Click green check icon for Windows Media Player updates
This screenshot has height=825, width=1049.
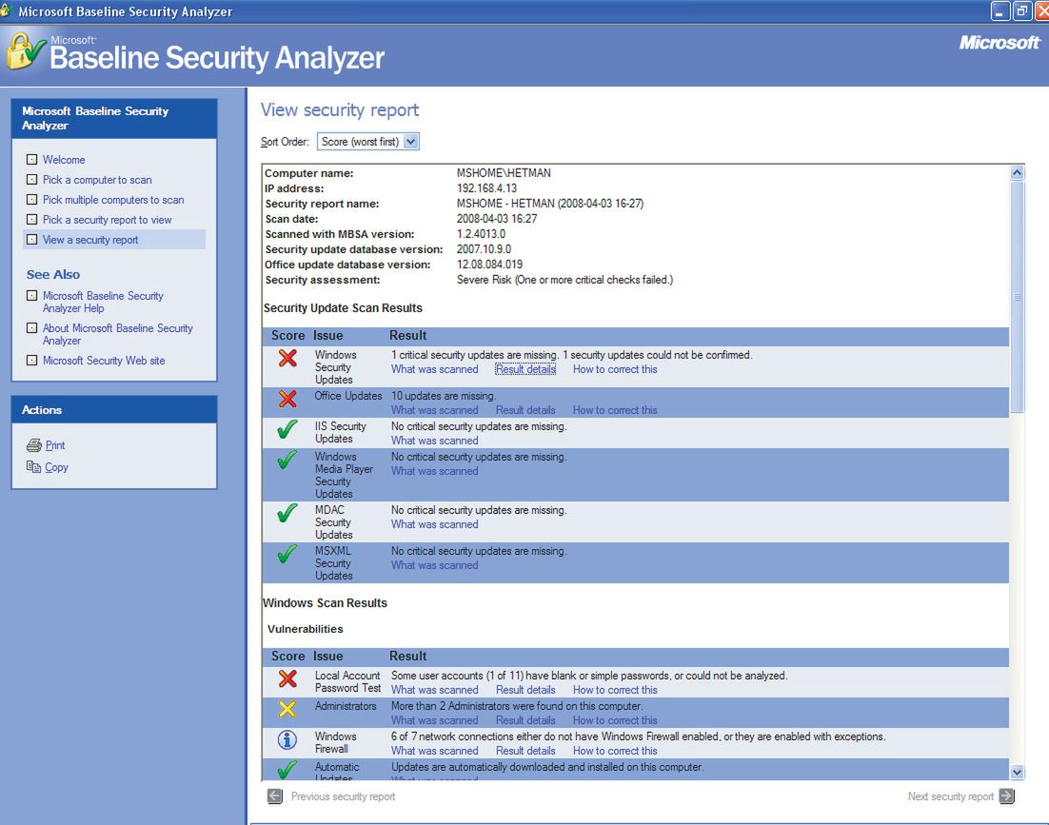(287, 460)
